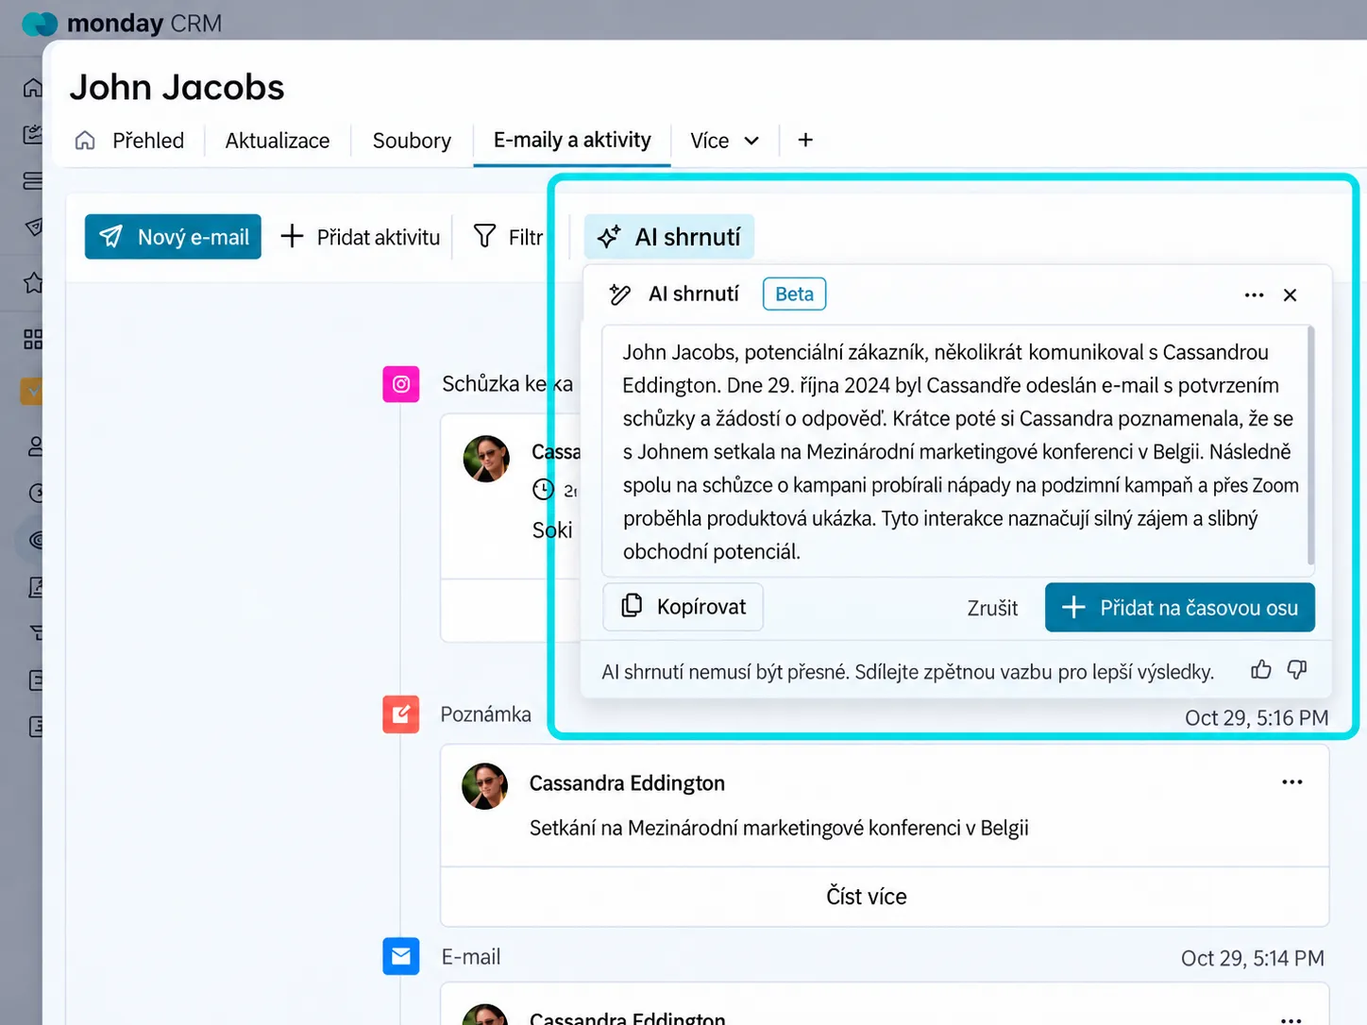Give thumbs down on AI shrnutí
The width and height of the screenshot is (1367, 1025).
tap(1297, 670)
